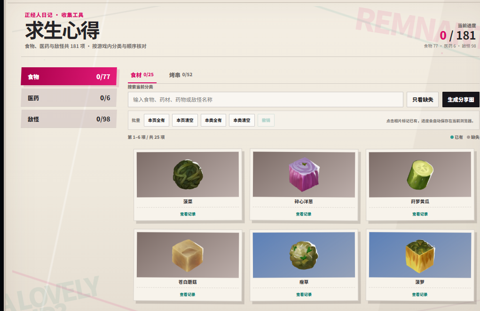The image size is (480, 311).
Task: Focus the search box for current category
Action: pyautogui.click(x=266, y=100)
